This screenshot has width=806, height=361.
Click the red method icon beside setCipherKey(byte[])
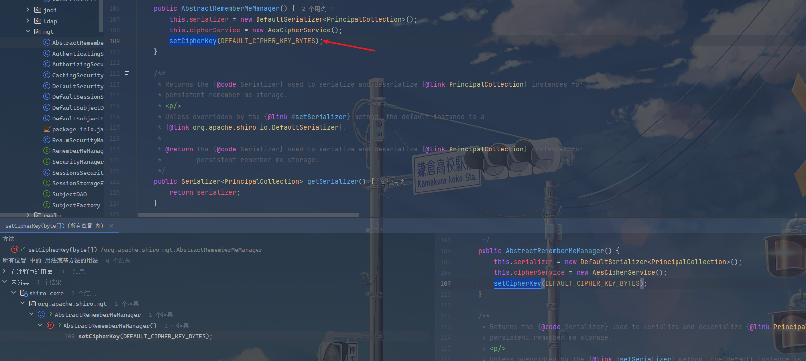point(15,250)
